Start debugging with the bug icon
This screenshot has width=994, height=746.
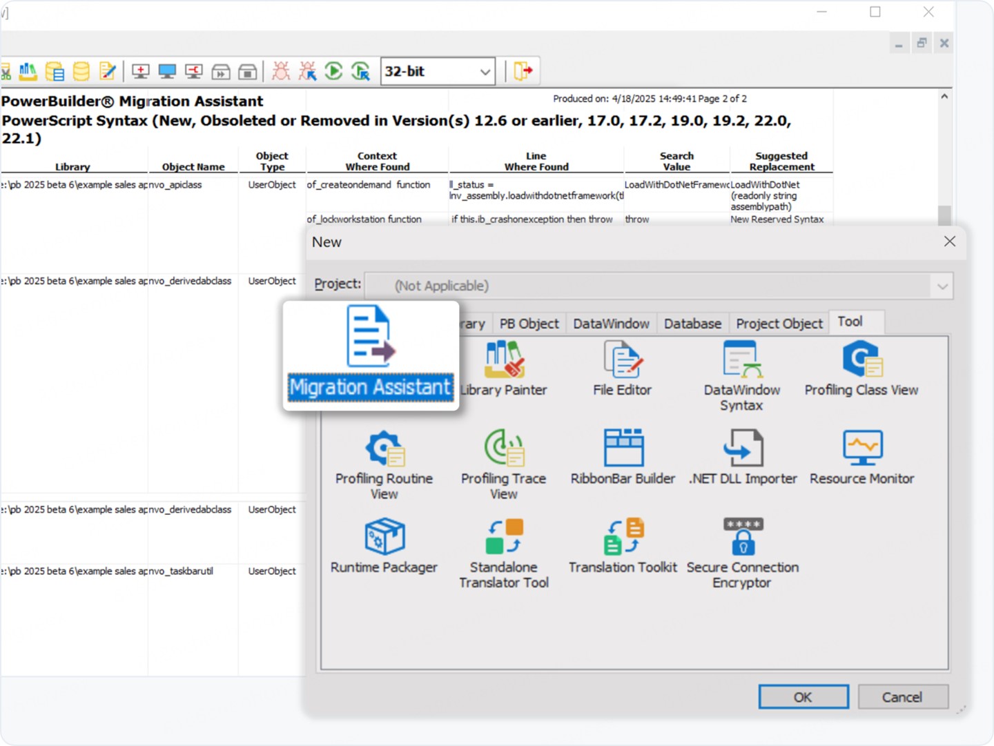(281, 71)
